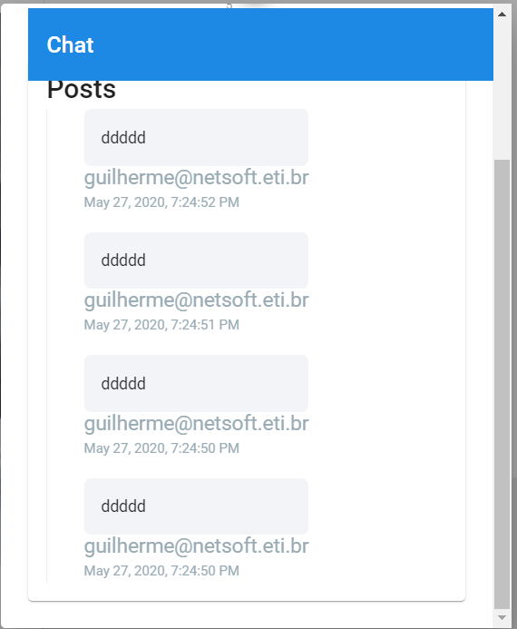Select the ddddd message sent at 7:24:52 PM
This screenshot has width=517, height=629.
pos(196,138)
